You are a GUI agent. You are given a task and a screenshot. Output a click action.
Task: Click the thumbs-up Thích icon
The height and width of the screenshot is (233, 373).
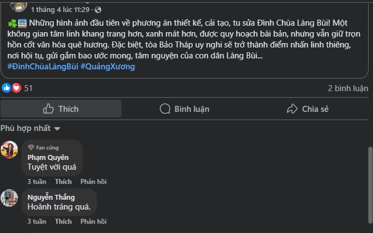click(x=48, y=109)
